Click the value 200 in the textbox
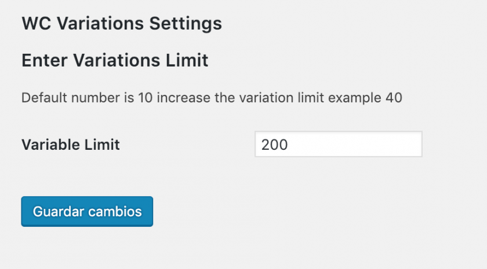Screen dimensions: 487x269 pyautogui.click(x=274, y=145)
